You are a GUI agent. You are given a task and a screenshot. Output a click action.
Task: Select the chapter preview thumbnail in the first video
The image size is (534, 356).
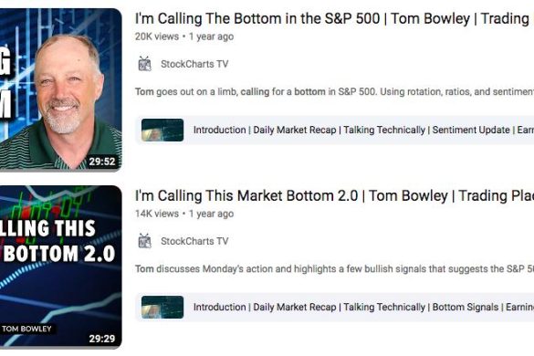[162, 131]
